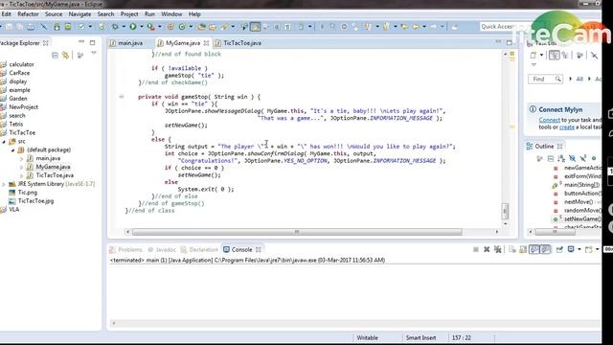Toggle Link with Editor in Package Explorer

point(65,56)
